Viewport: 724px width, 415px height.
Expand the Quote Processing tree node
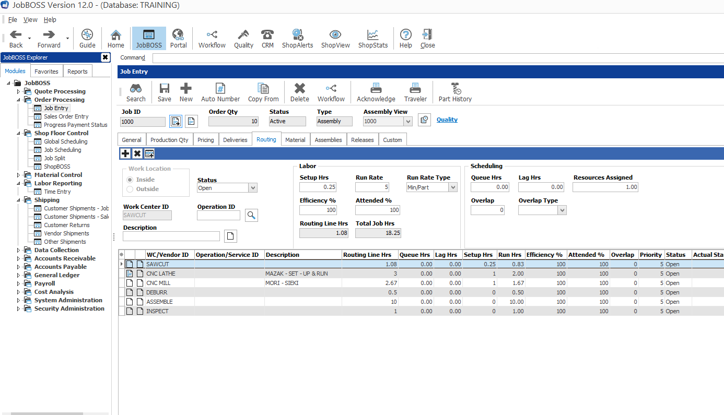[x=18, y=91]
